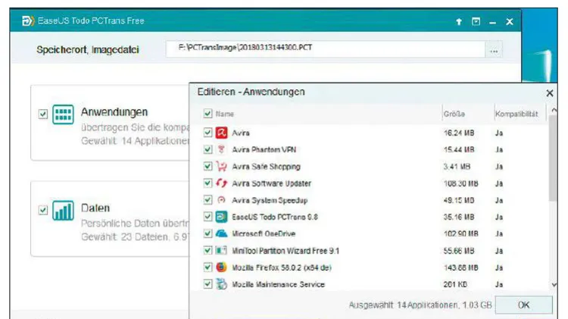Click the Speicherort image file path field
The width and height of the screenshot is (568, 319).
326,48
